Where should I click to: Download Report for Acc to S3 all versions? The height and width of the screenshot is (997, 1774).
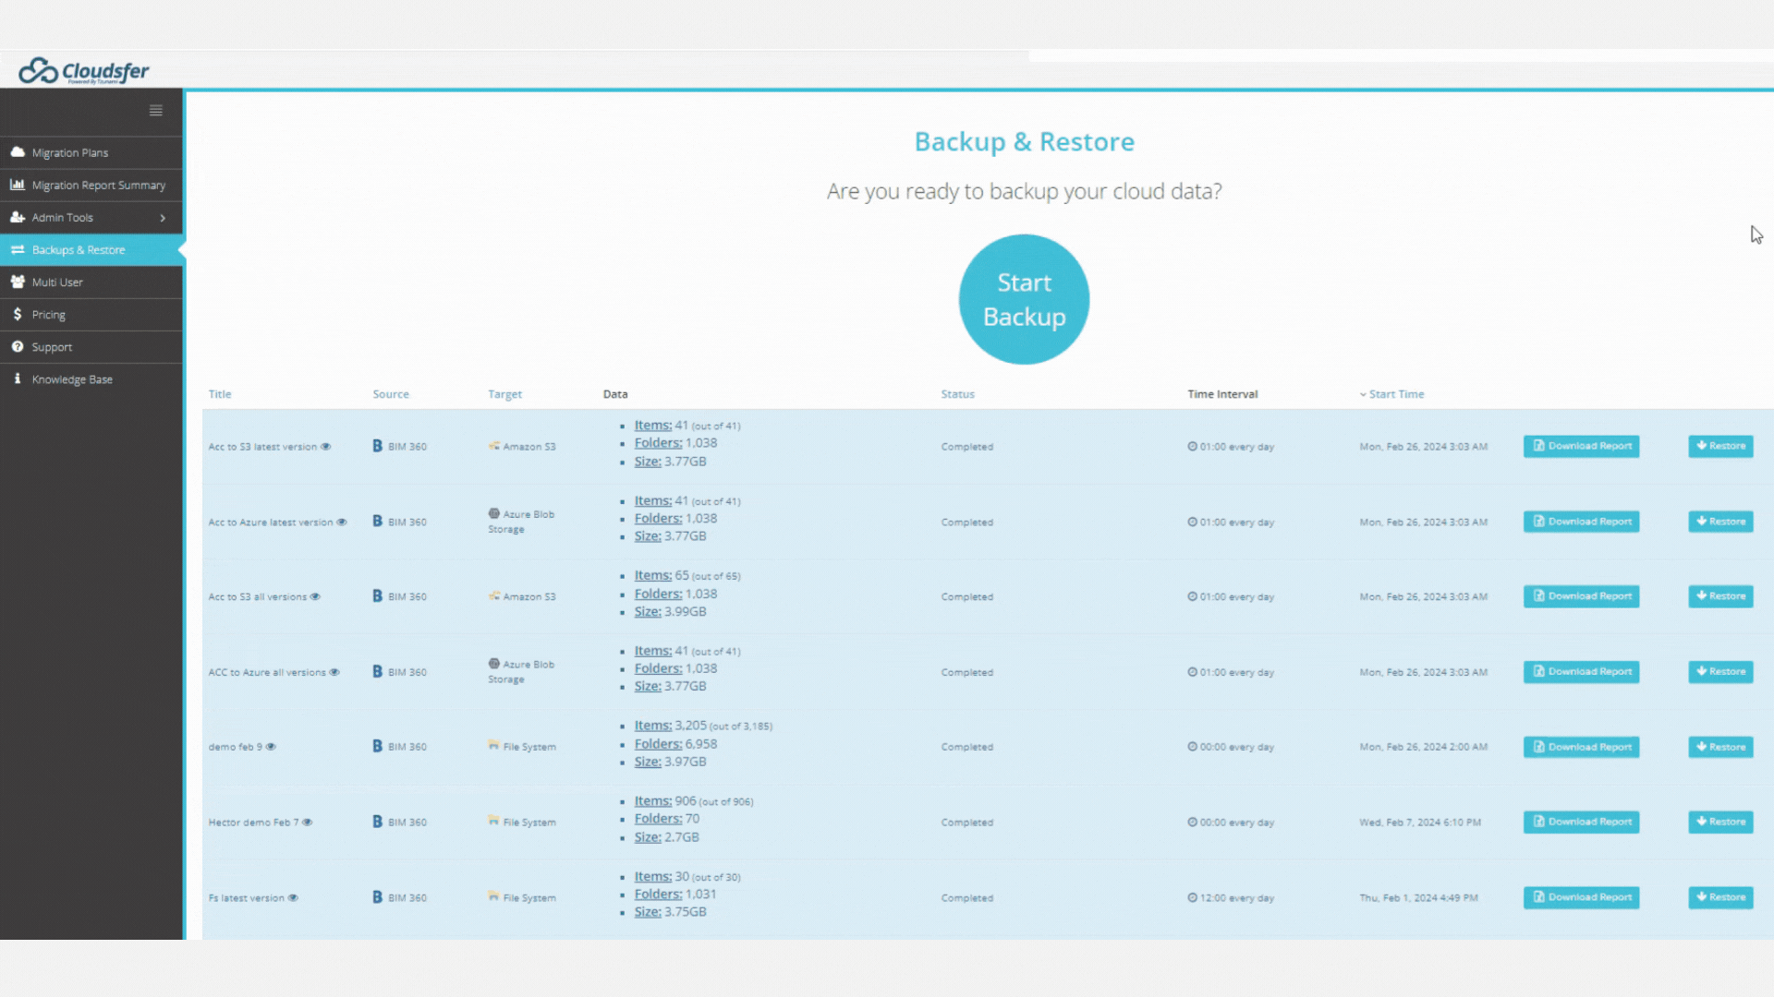click(x=1581, y=596)
